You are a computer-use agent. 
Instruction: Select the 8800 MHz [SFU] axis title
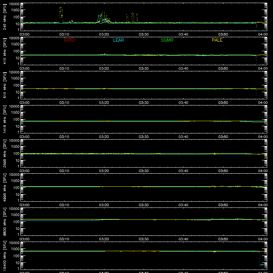tap(4, 221)
